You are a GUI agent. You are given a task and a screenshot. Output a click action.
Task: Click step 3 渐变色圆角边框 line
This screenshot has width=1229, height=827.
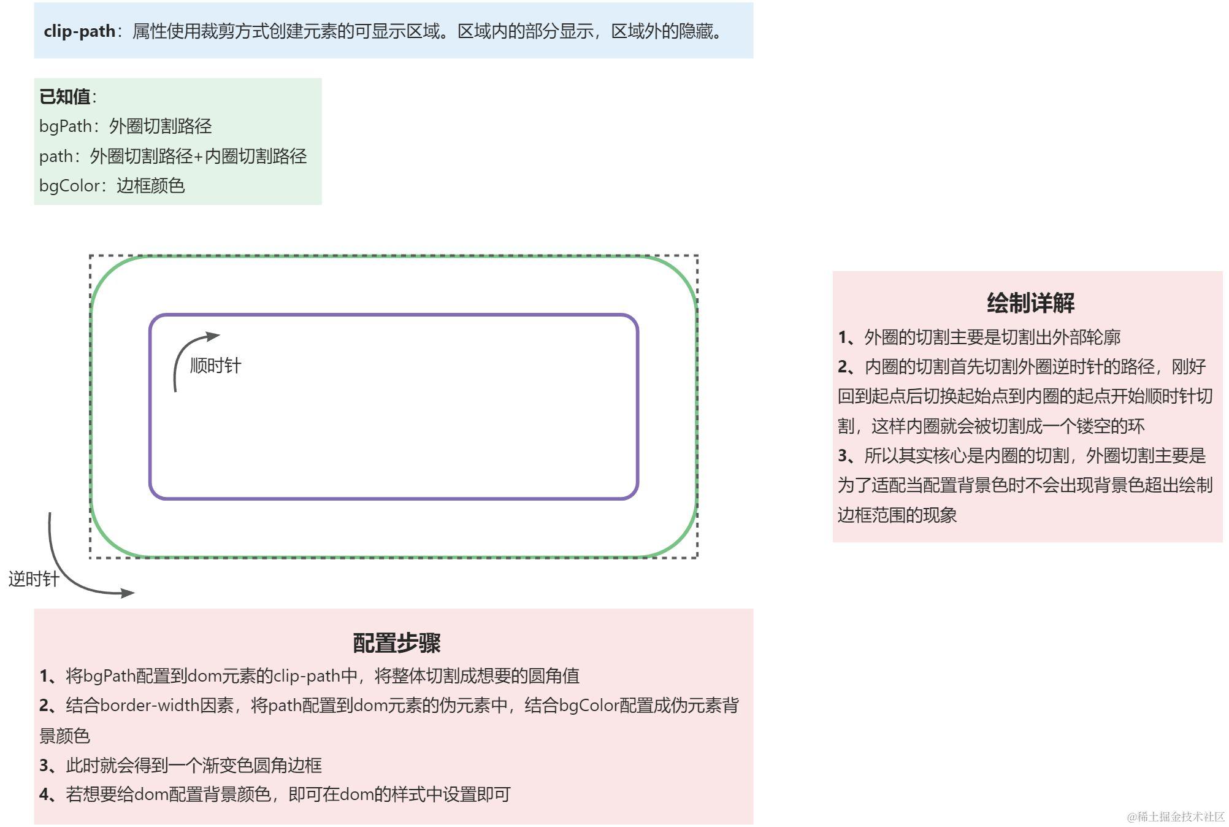tap(180, 765)
